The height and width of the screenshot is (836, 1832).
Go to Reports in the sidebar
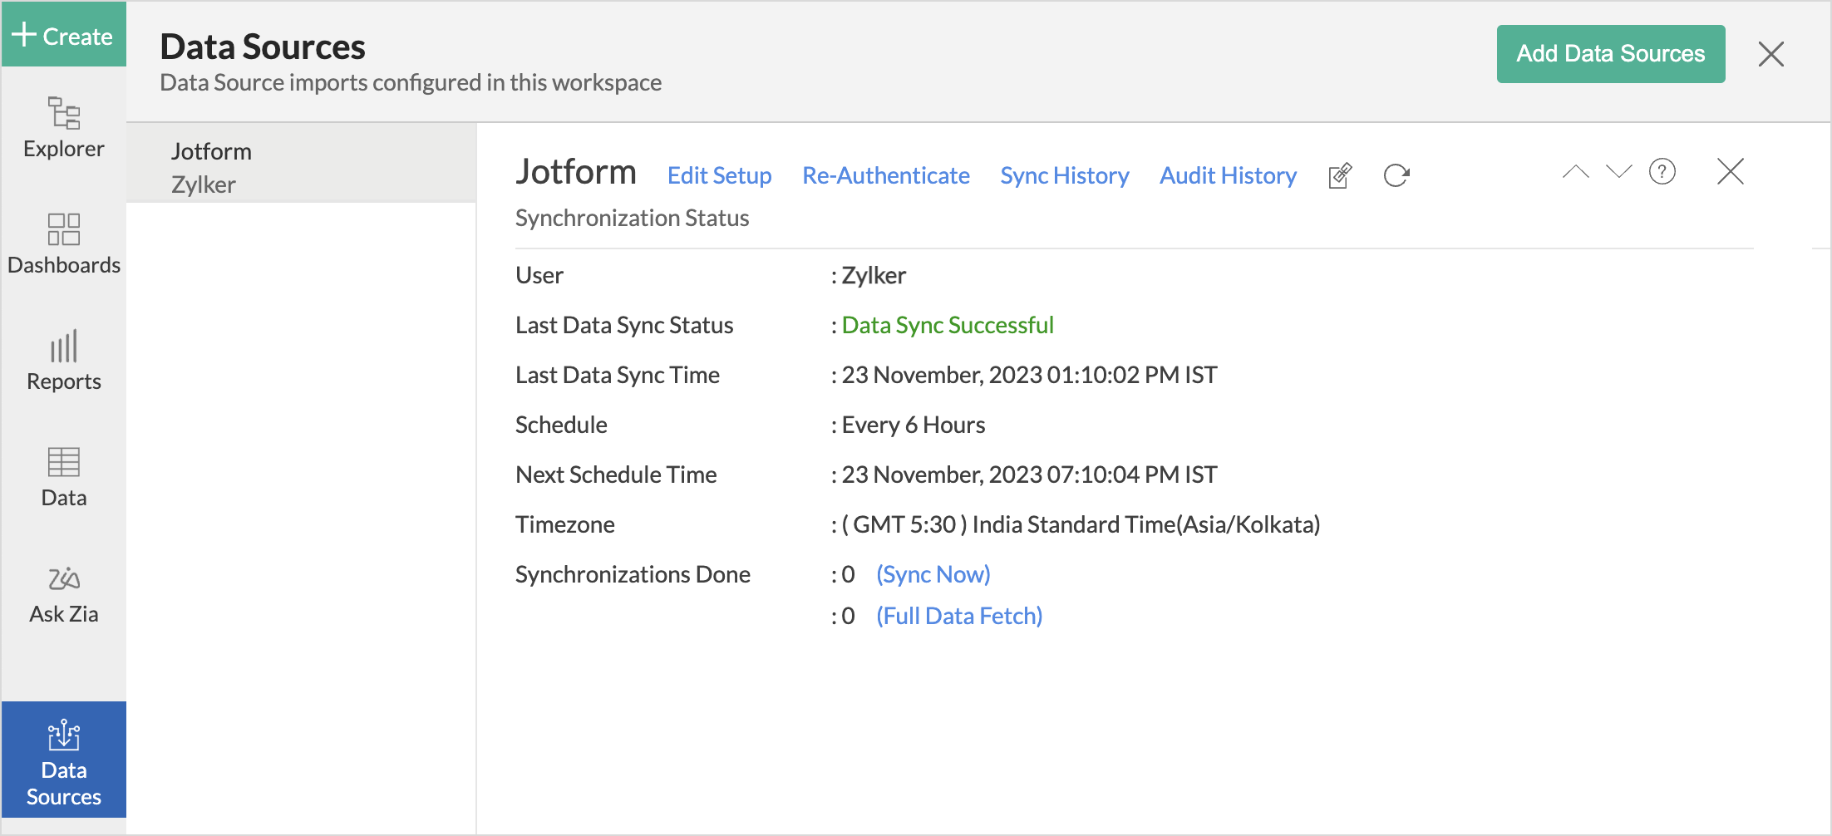64,360
